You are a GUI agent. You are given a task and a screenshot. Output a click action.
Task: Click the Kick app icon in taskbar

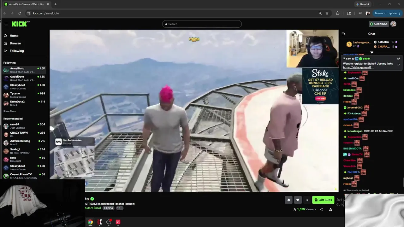(100, 222)
